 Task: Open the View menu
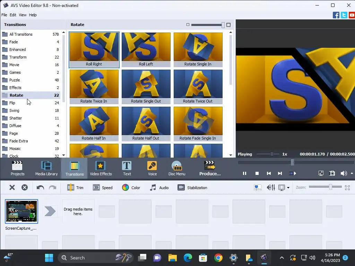tap(23, 15)
